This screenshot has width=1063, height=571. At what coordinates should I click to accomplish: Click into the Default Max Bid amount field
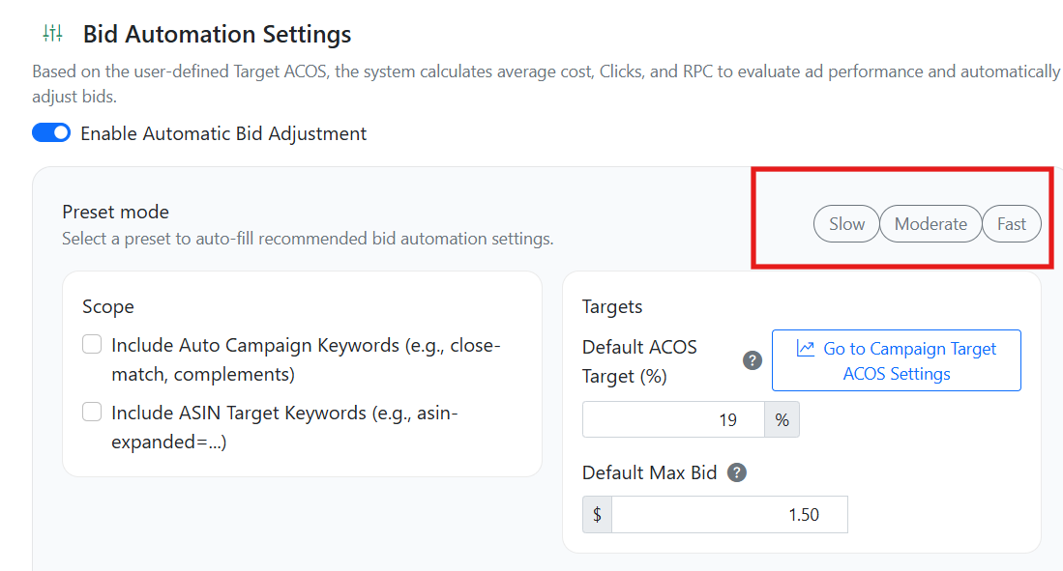point(729,515)
